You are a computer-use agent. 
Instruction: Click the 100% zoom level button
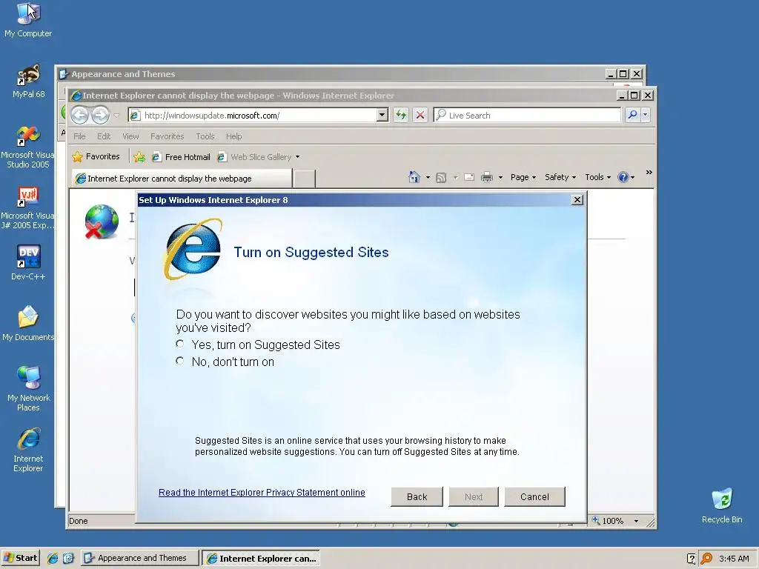click(x=611, y=521)
